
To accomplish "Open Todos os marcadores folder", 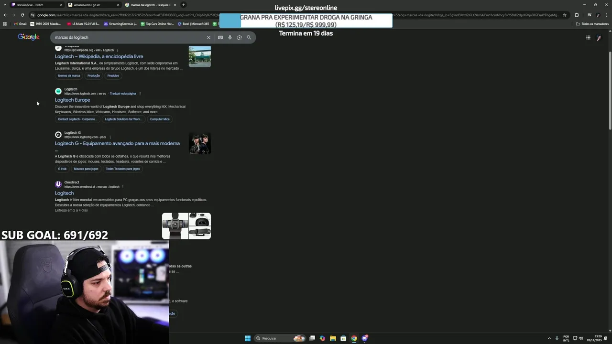I will pos(592,23).
